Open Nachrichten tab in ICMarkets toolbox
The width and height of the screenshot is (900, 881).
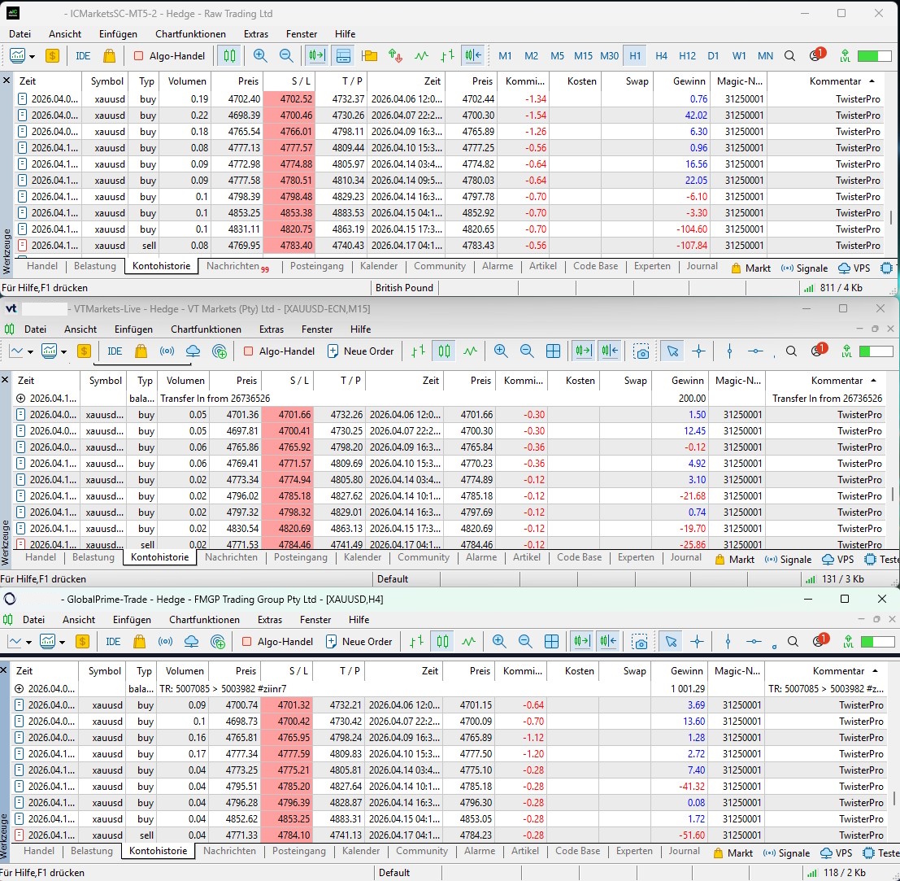tap(237, 267)
